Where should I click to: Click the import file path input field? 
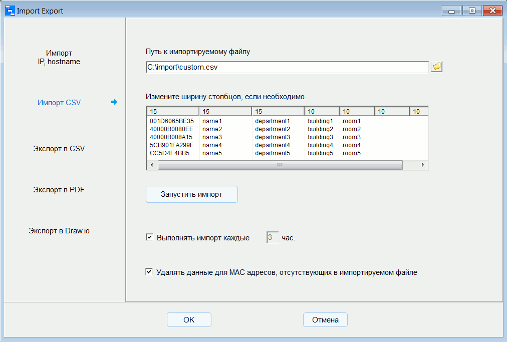(287, 67)
